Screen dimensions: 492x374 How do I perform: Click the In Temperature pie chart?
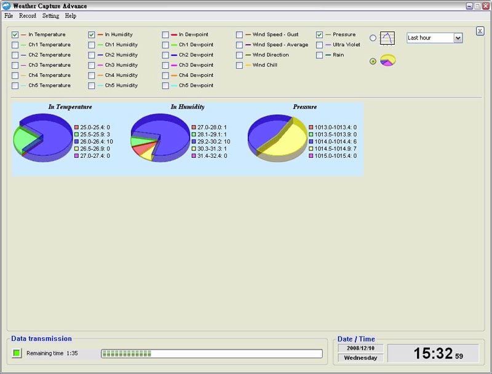point(43,138)
